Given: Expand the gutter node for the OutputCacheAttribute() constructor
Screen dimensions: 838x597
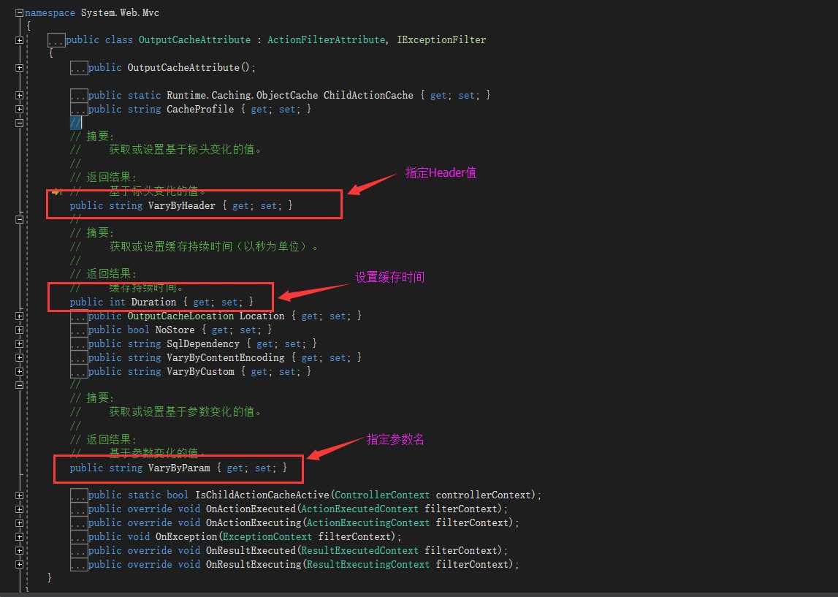Looking at the screenshot, I should coord(19,68).
